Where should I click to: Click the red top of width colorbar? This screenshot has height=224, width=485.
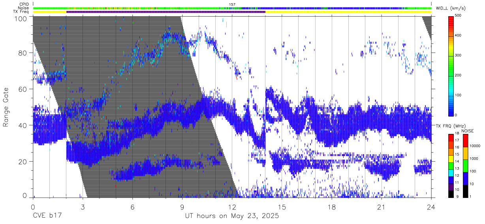(451, 18)
